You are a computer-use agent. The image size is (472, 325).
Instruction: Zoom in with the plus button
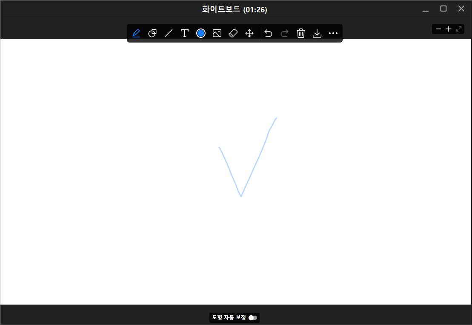(449, 29)
